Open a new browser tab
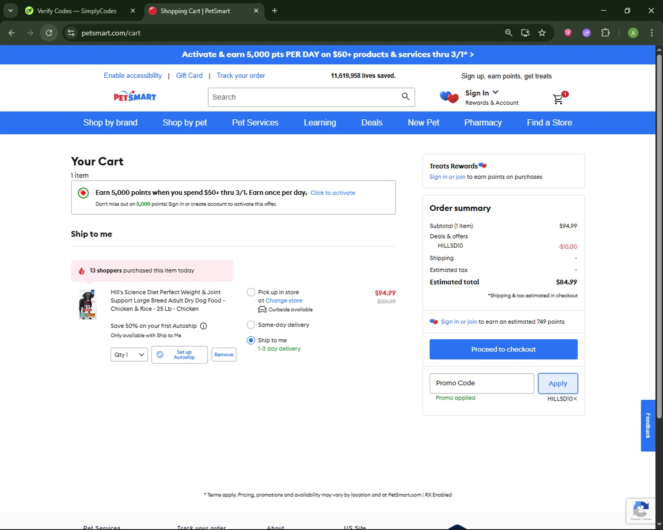The image size is (663, 530). 274,11
